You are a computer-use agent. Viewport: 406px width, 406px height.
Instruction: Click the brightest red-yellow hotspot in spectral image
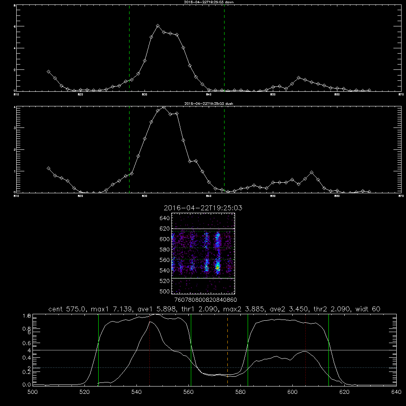point(218,268)
